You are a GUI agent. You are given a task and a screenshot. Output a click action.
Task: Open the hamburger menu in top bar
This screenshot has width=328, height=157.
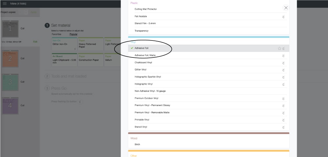pos(5,3)
